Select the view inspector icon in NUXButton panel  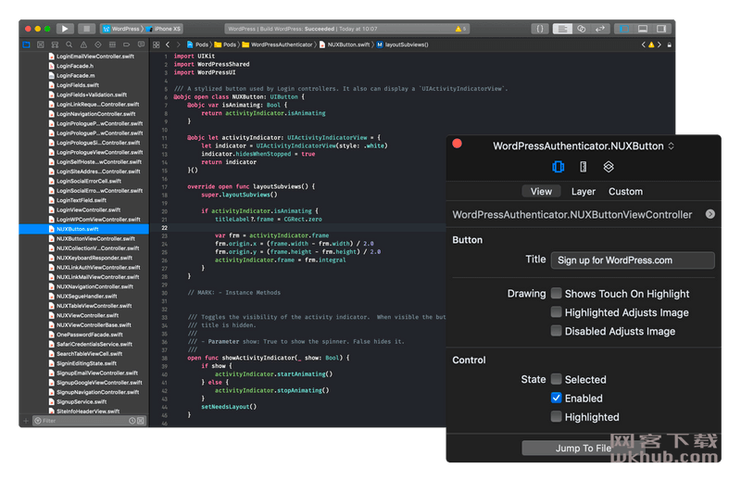[x=559, y=167]
